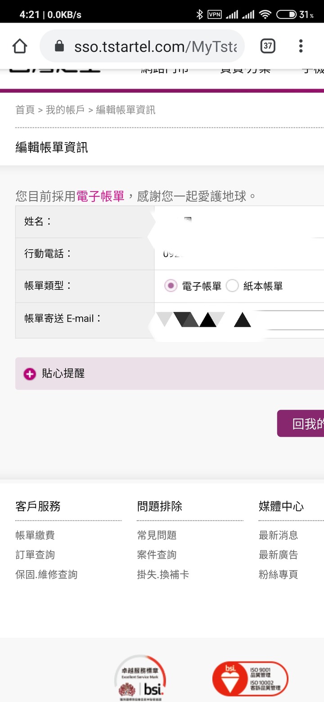This screenshot has height=702, width=324.
Task: Click 首頁 in the breadcrumb
Action: click(x=25, y=110)
